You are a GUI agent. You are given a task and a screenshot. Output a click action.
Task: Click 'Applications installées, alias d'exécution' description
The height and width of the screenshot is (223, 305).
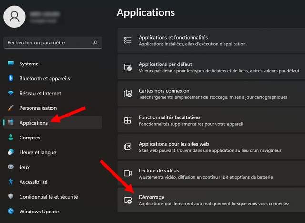click(192, 44)
